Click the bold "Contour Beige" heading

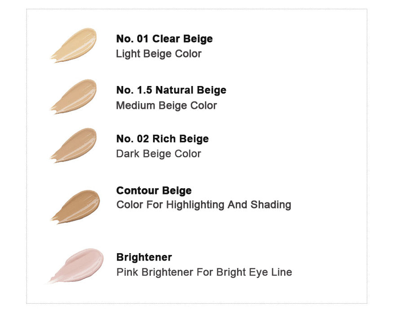154,190
